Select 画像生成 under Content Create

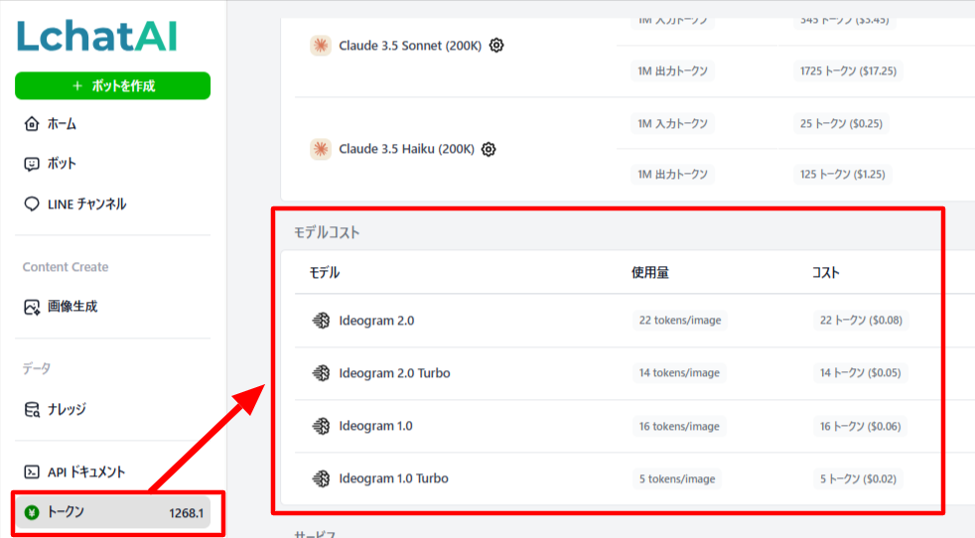tap(71, 307)
